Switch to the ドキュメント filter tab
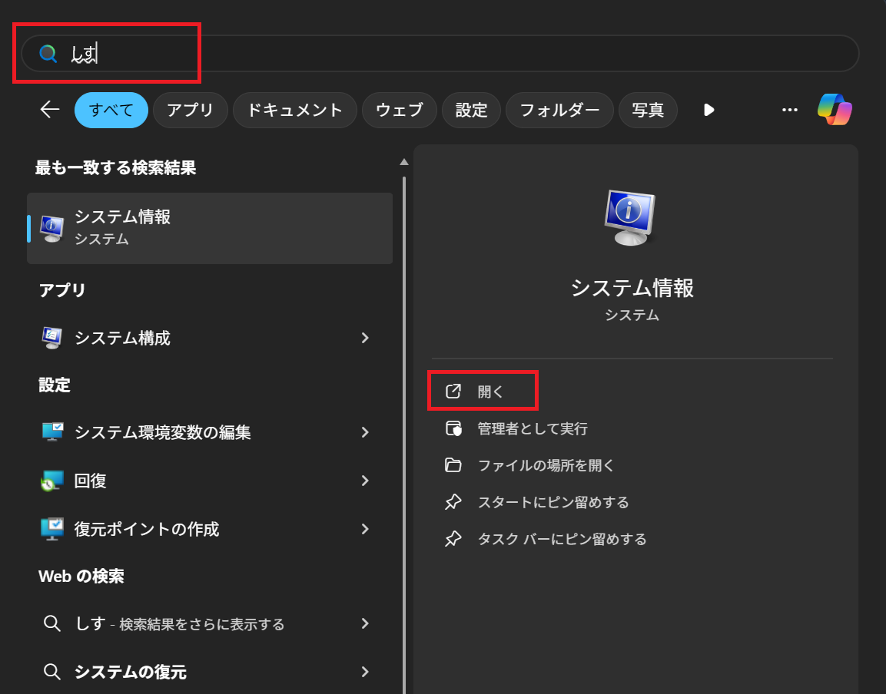The image size is (886, 694). pyautogui.click(x=295, y=110)
